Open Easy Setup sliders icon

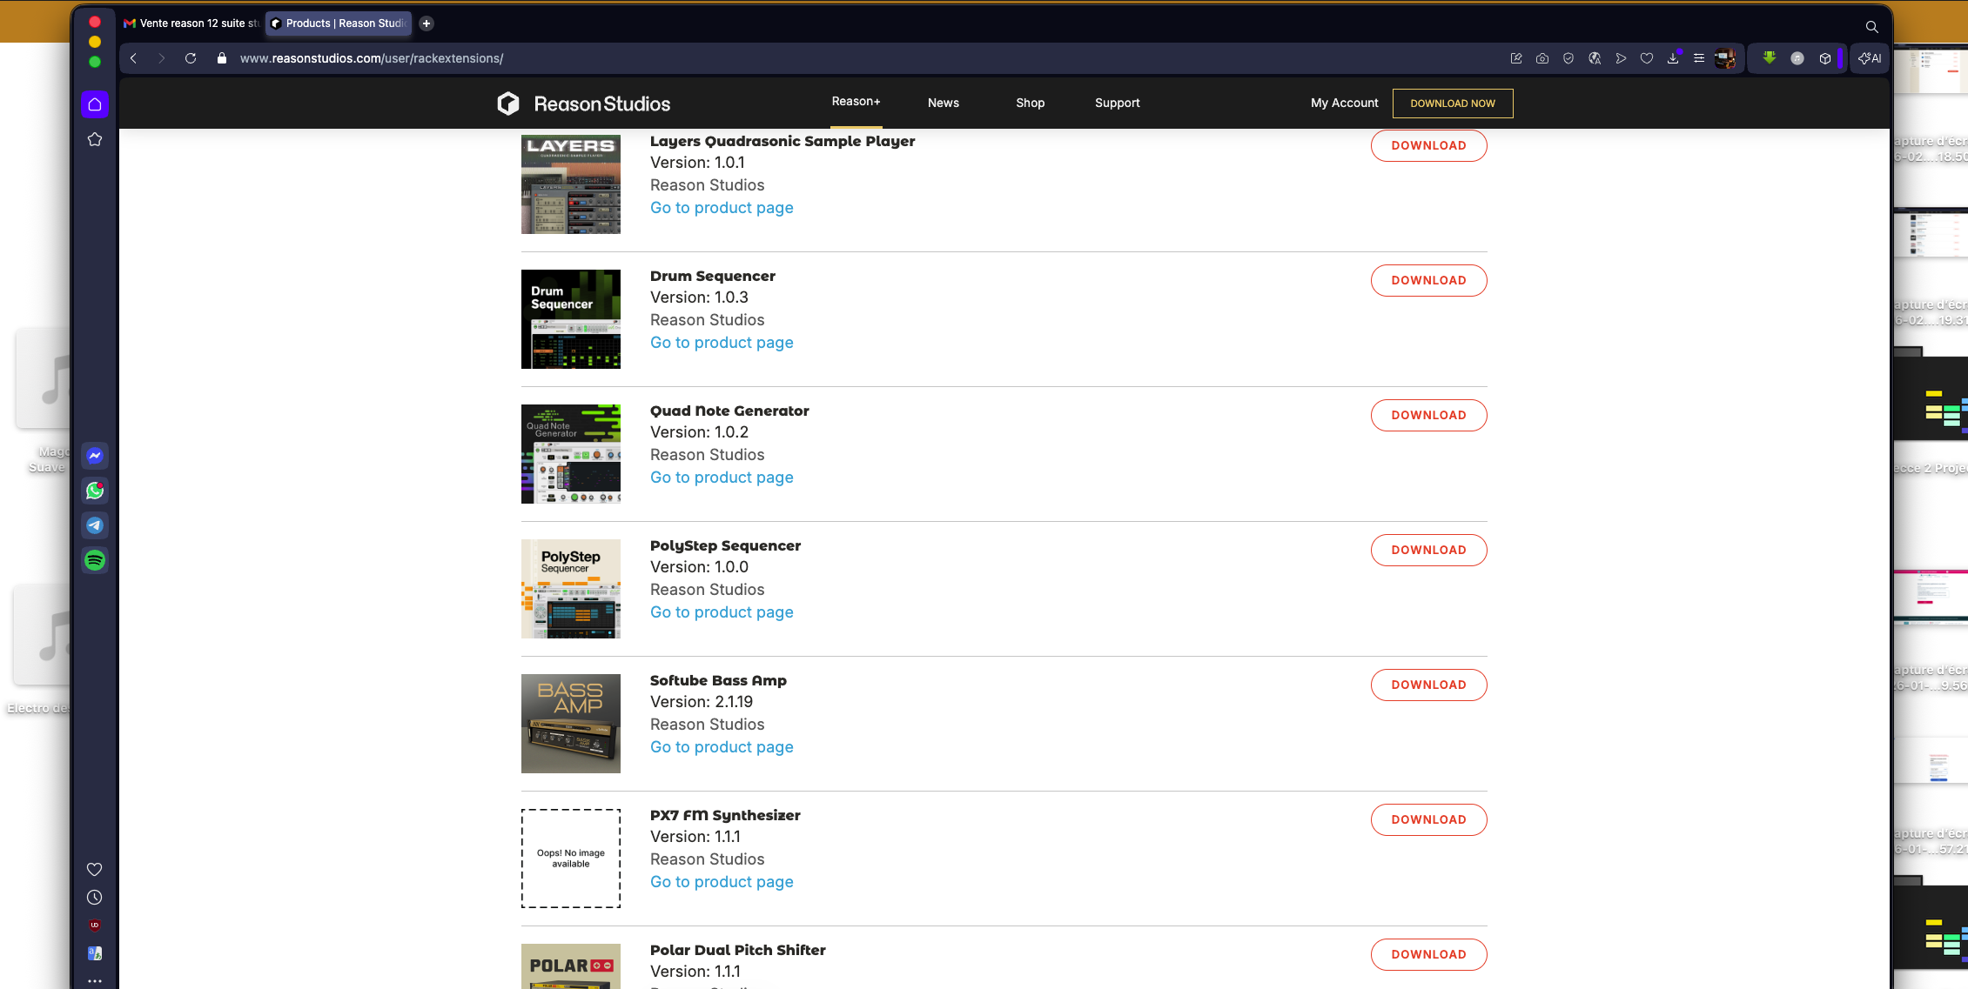click(x=1699, y=58)
